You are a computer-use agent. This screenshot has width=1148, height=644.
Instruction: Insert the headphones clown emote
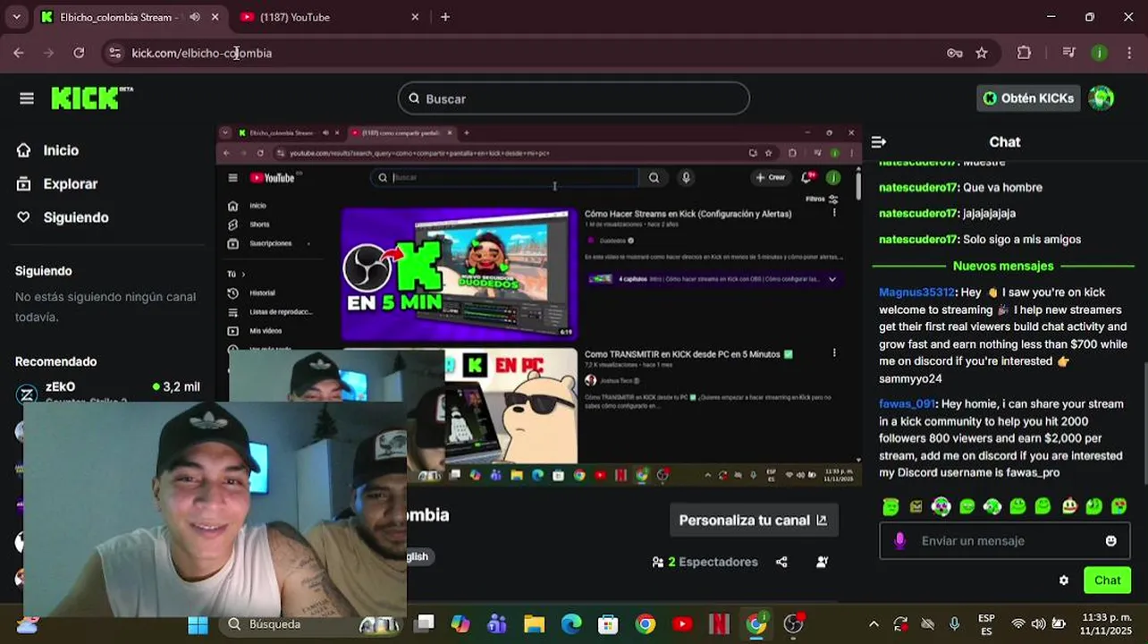coord(941,506)
